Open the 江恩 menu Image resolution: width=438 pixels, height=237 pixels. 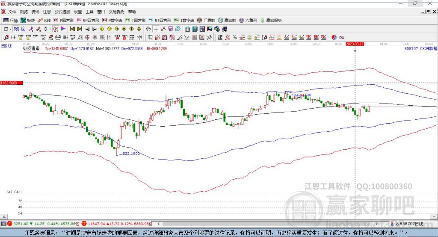[47, 12]
